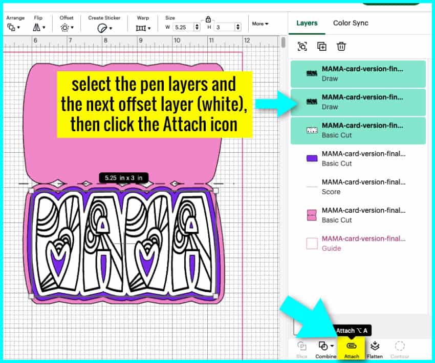The image size is (435, 363).
Task: Click the purple layer color swatch
Action: coord(312,158)
